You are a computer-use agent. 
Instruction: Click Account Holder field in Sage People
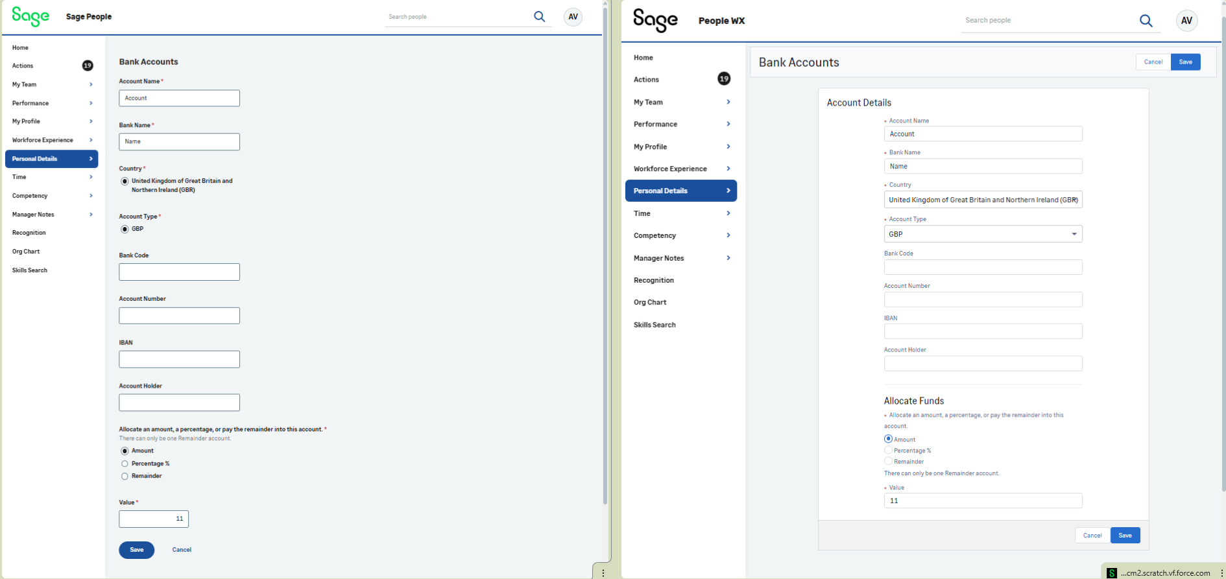(x=179, y=403)
